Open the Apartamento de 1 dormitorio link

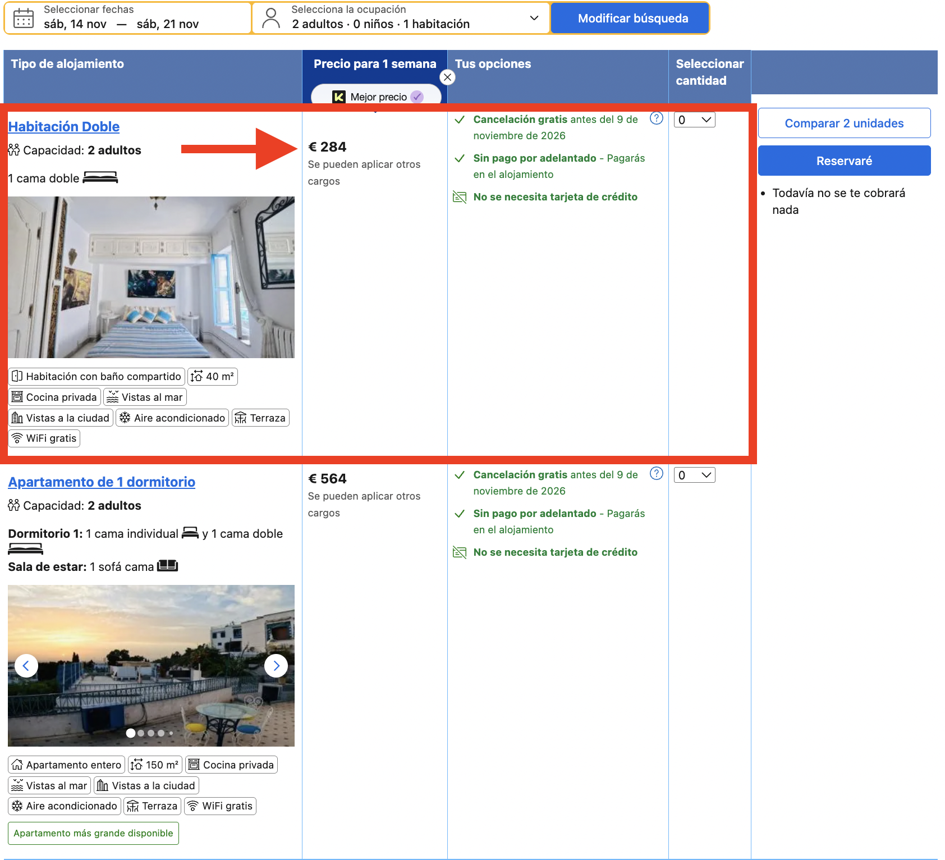(102, 482)
